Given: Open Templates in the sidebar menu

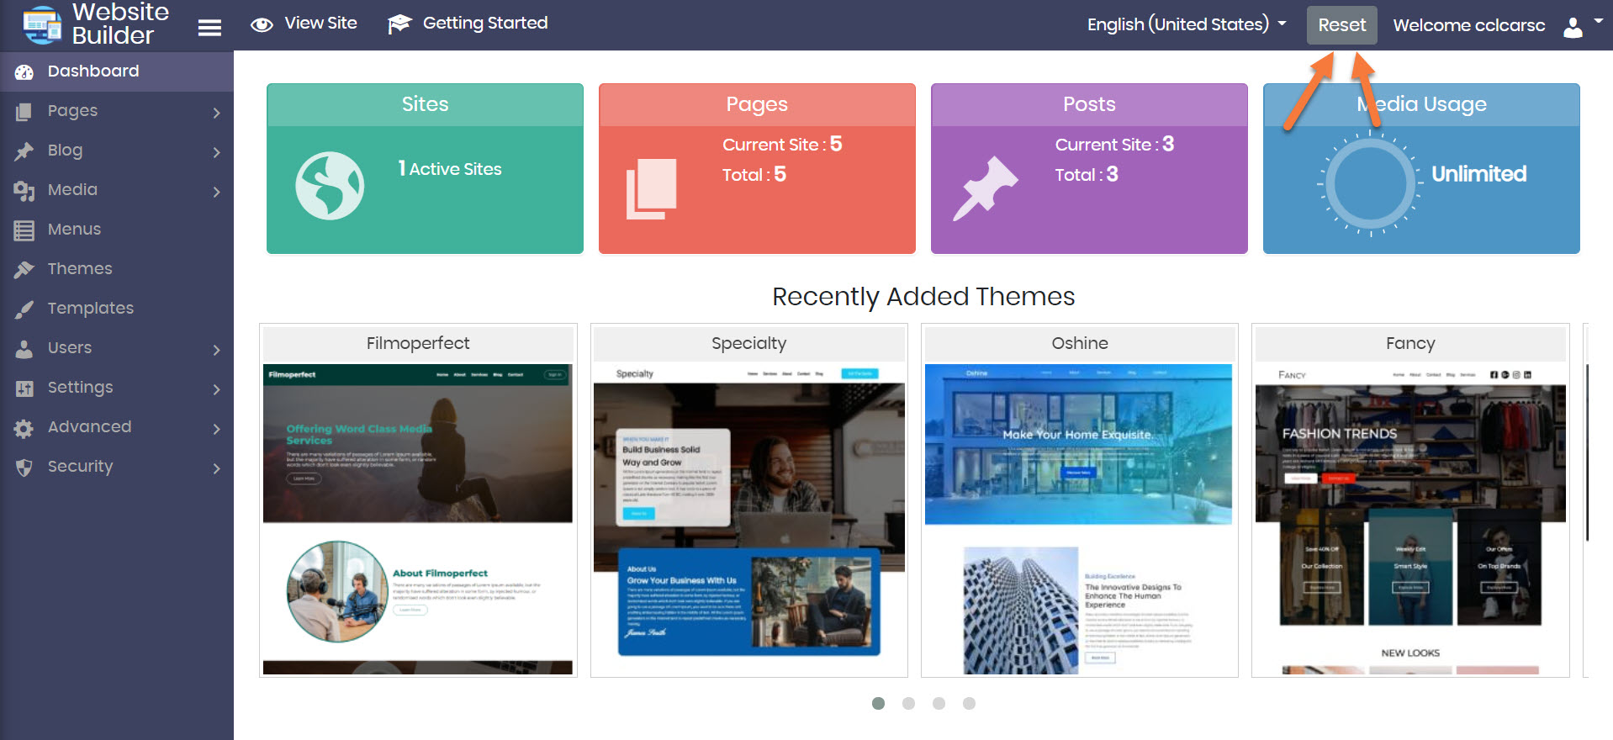Looking at the screenshot, I should tap(90, 309).
